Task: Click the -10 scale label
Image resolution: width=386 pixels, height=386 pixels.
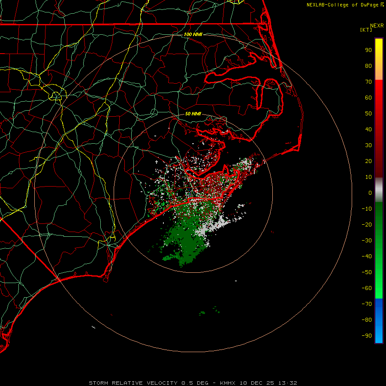Action: pyautogui.click(x=367, y=209)
